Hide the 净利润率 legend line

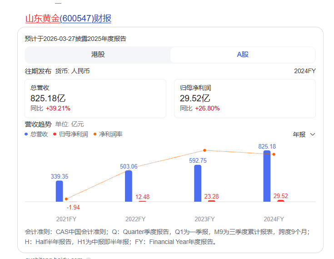click(108, 134)
